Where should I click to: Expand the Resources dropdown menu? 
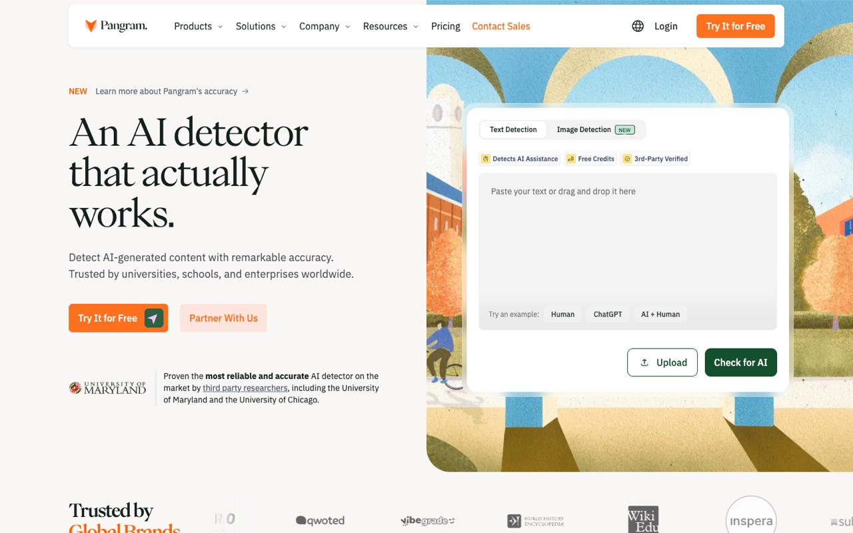[391, 26]
